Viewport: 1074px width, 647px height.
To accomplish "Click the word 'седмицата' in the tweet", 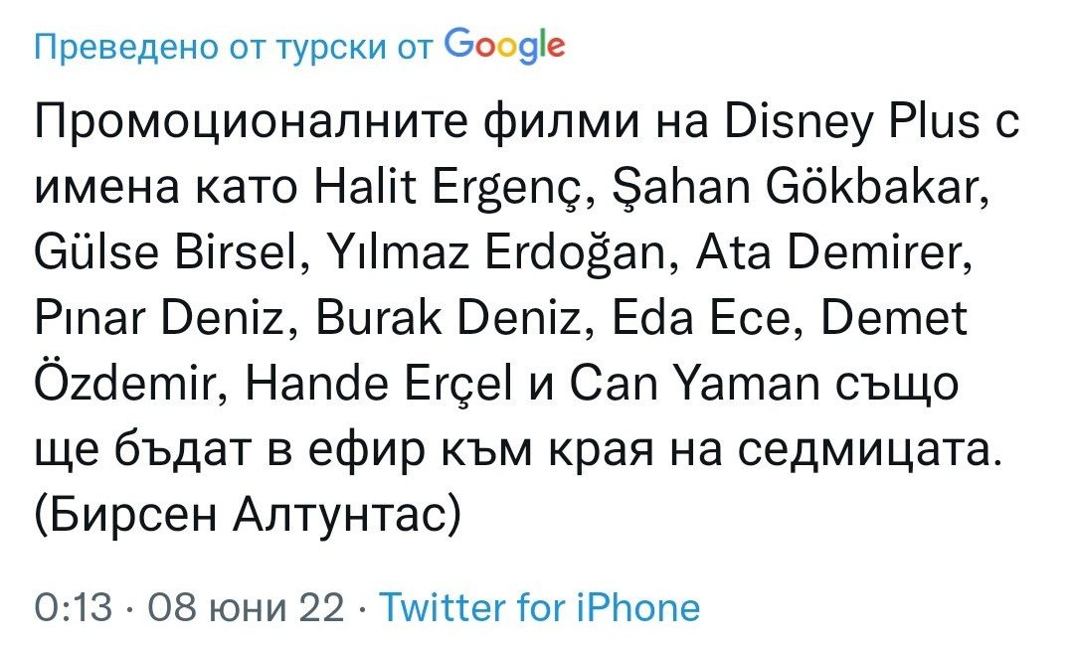I will tap(864, 452).
